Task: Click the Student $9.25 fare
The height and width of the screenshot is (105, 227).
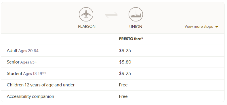Action: point(125,74)
